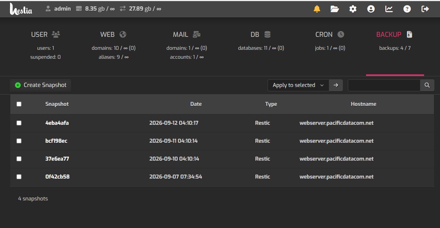Open the help question mark icon

[407, 9]
